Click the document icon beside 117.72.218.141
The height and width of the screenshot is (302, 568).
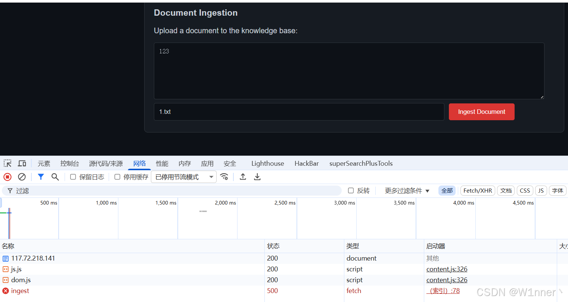coord(6,258)
